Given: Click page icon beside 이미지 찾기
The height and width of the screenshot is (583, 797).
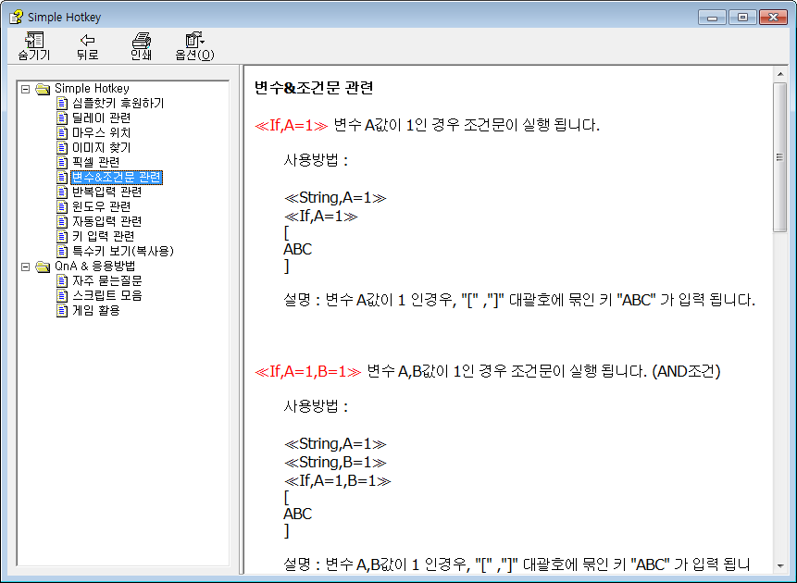Looking at the screenshot, I should coord(62,148).
